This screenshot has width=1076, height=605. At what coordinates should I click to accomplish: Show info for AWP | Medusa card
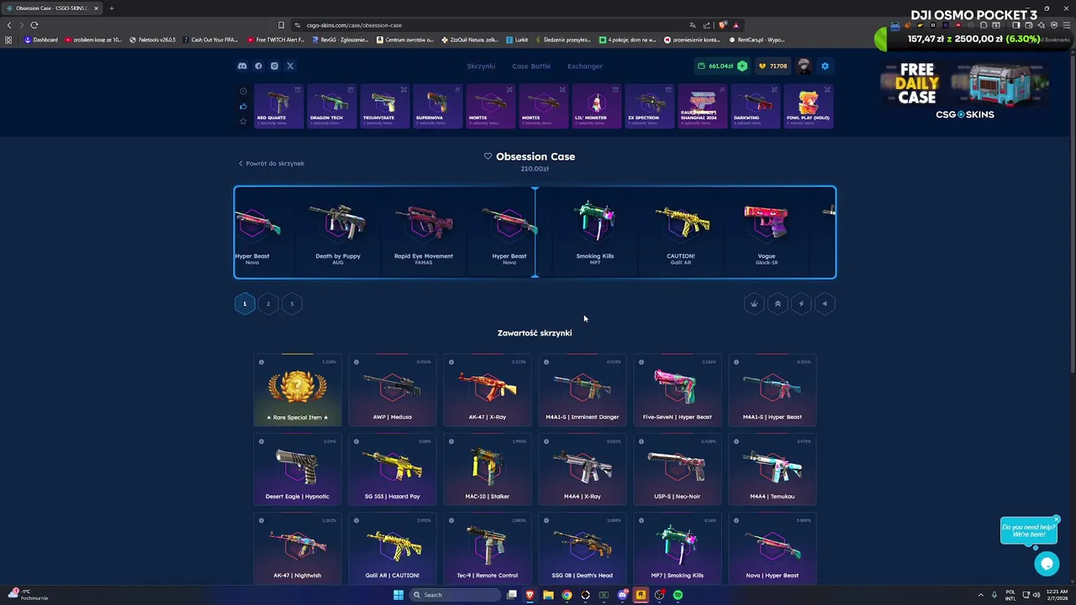point(356,362)
